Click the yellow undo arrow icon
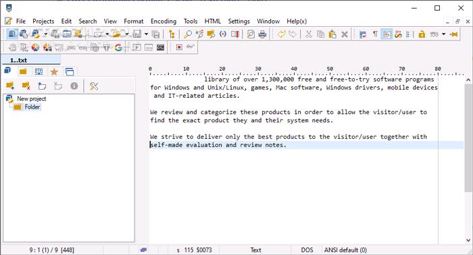This screenshot has height=255, width=473. [281, 34]
